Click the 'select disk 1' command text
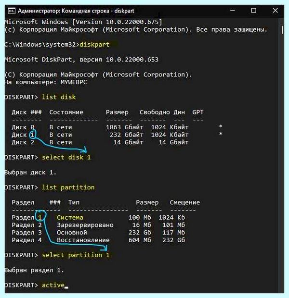The image size is (289, 298). (66, 157)
